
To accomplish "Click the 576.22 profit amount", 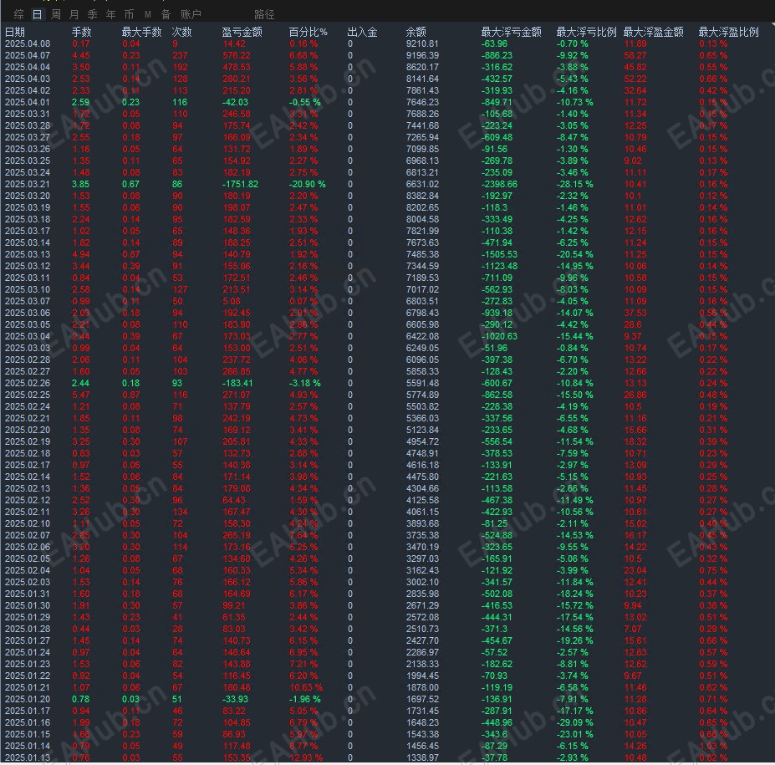I will (237, 55).
